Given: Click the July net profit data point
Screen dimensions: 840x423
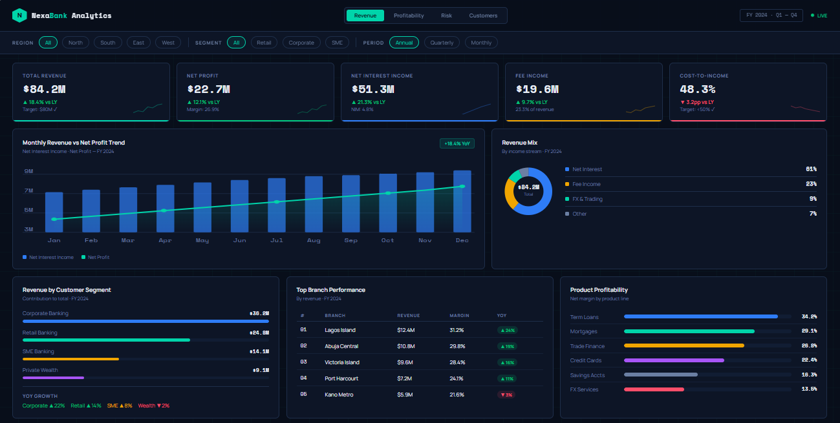Looking at the screenshot, I should 277,202.
